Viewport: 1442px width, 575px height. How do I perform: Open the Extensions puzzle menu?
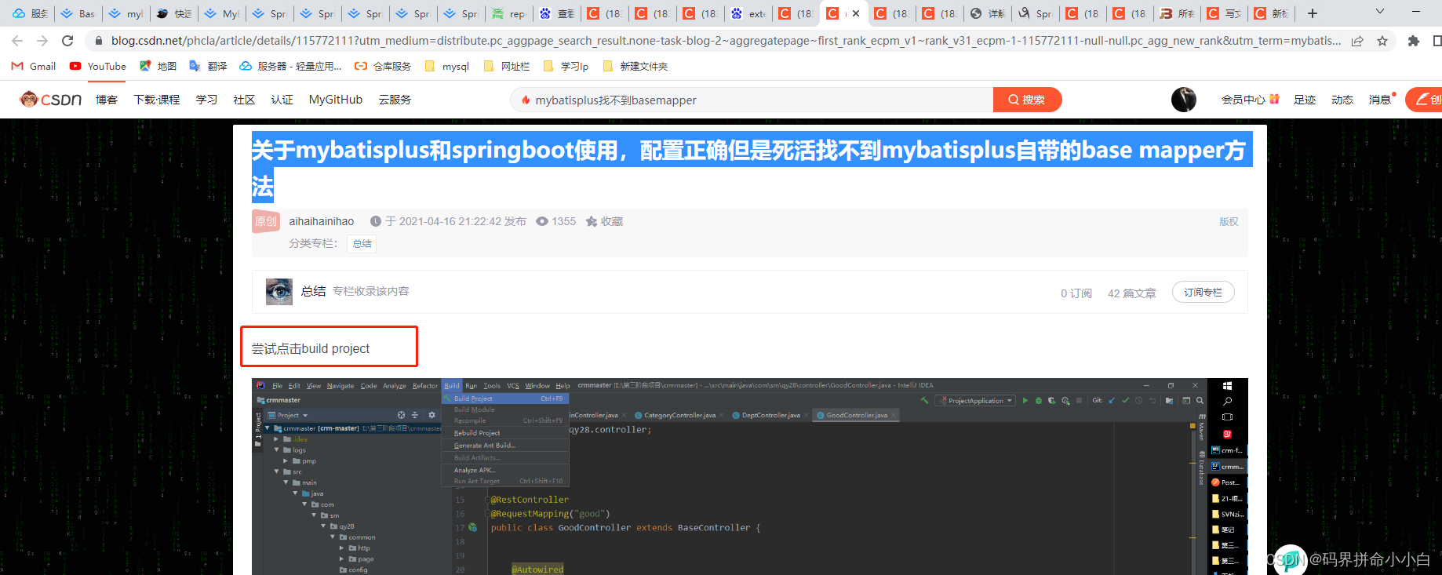point(1414,41)
